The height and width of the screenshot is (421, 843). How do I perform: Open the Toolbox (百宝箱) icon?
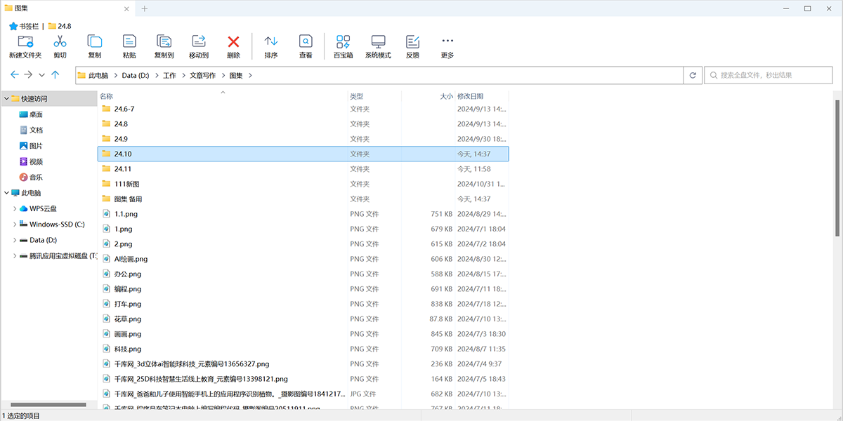coord(343,42)
